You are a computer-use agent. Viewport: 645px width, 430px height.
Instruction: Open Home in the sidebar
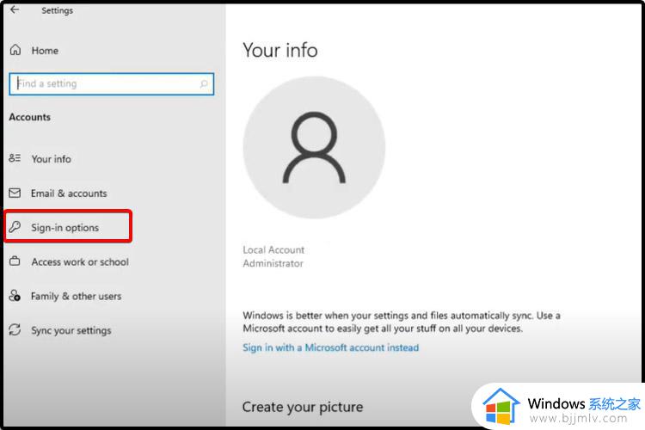pyautogui.click(x=45, y=51)
